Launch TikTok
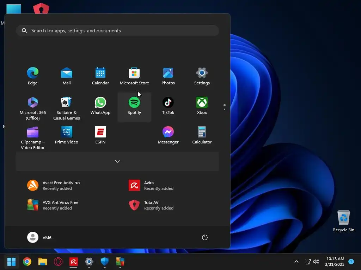This screenshot has width=361, height=270. pyautogui.click(x=168, y=106)
